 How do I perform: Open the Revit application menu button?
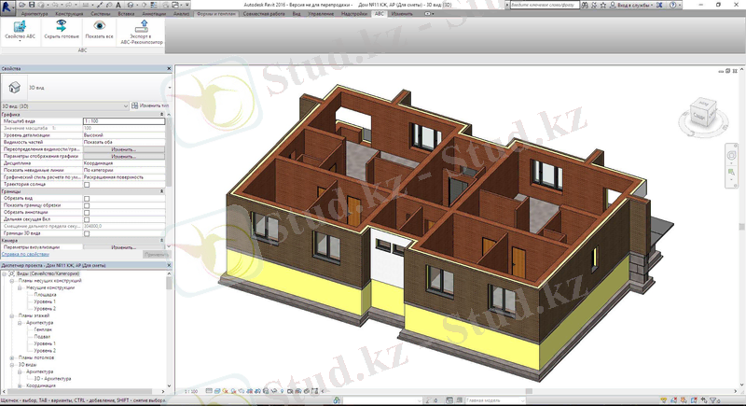click(8, 6)
